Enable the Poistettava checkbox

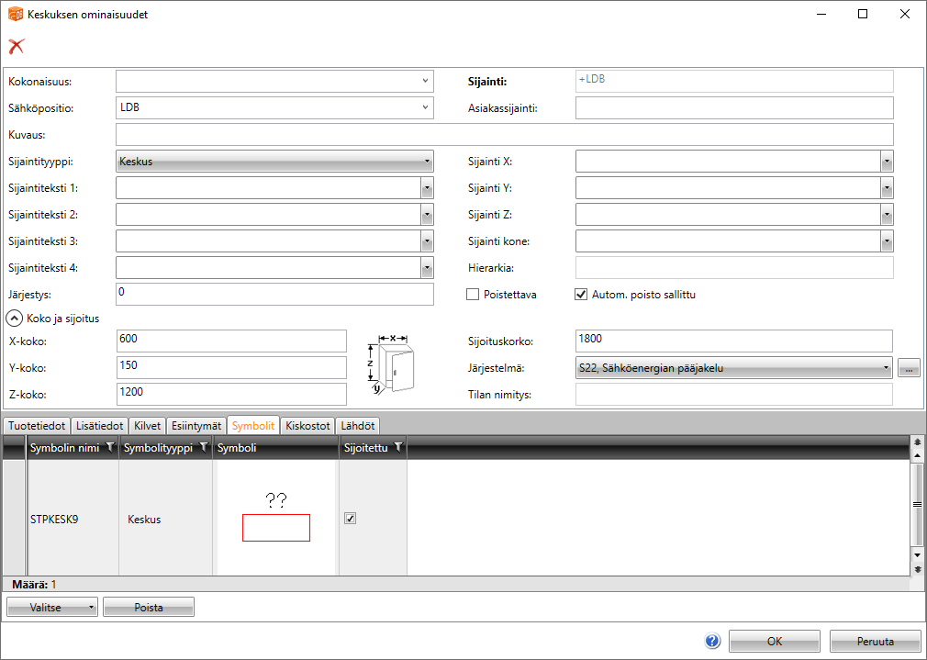(474, 295)
